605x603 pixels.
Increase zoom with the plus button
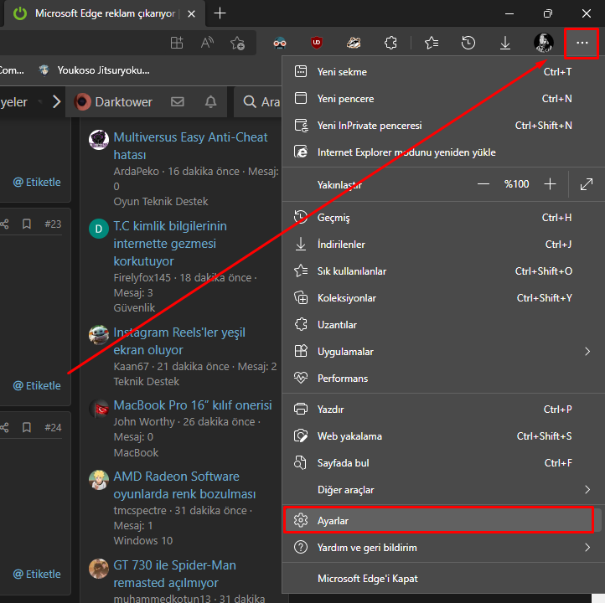click(550, 184)
